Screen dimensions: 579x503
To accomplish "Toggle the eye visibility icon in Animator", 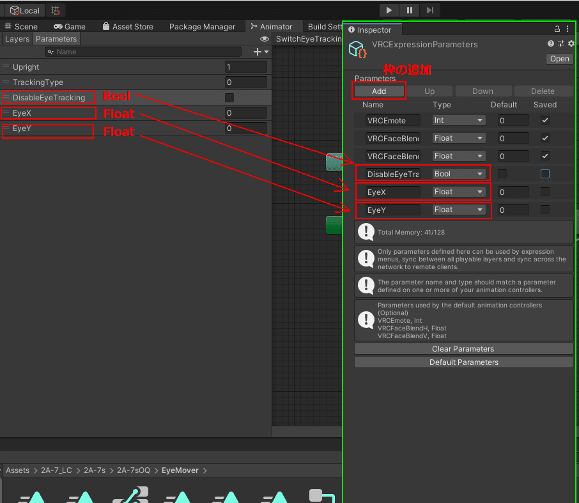I will pos(265,39).
